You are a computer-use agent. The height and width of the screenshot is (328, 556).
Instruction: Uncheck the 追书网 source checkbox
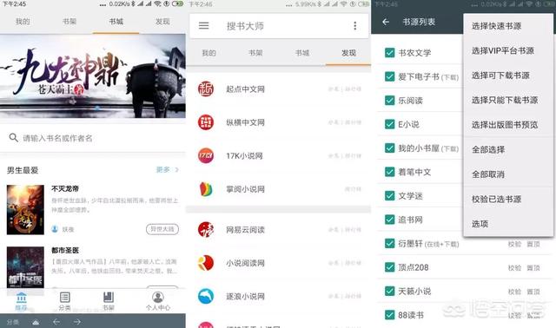390,220
